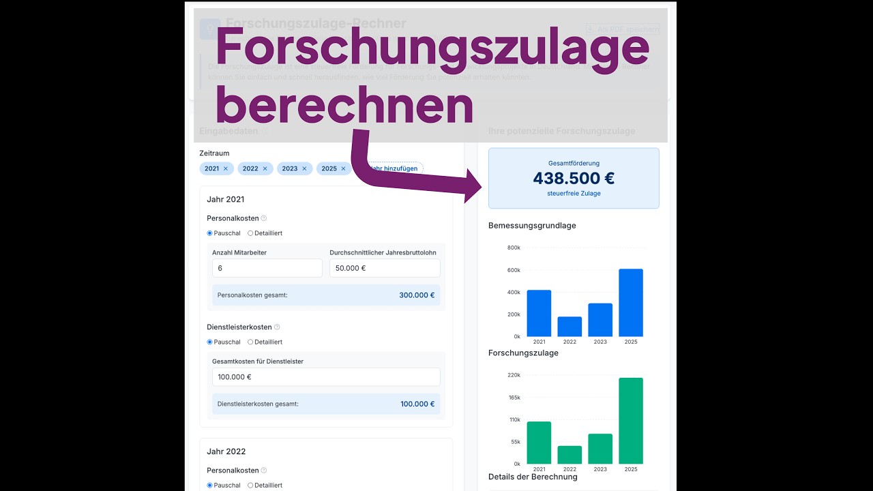
Task: Focus the Anzahl Mitarbeiter field showing 6
Action: tap(267, 268)
